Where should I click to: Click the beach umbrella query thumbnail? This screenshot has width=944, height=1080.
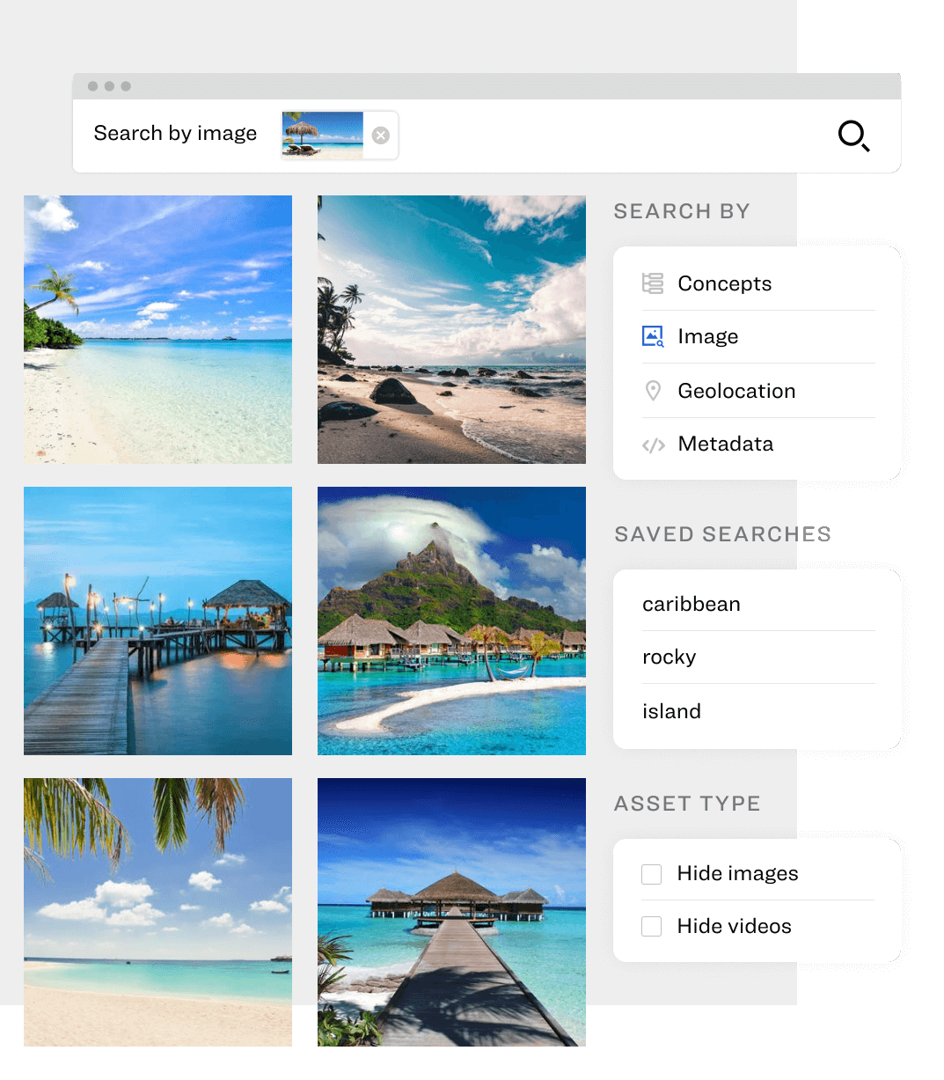click(323, 135)
